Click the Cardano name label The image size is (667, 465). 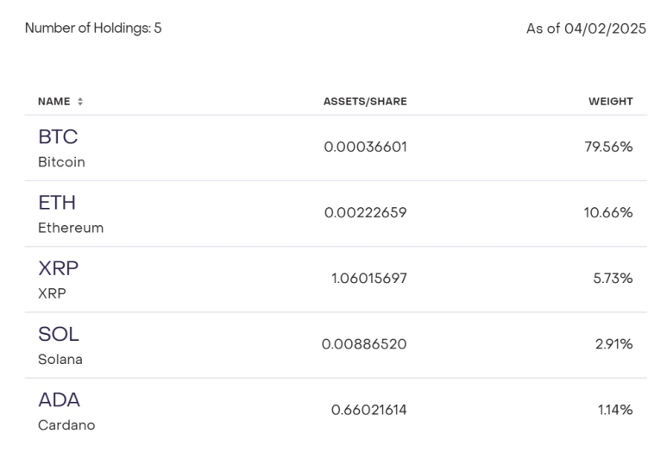[x=66, y=425]
